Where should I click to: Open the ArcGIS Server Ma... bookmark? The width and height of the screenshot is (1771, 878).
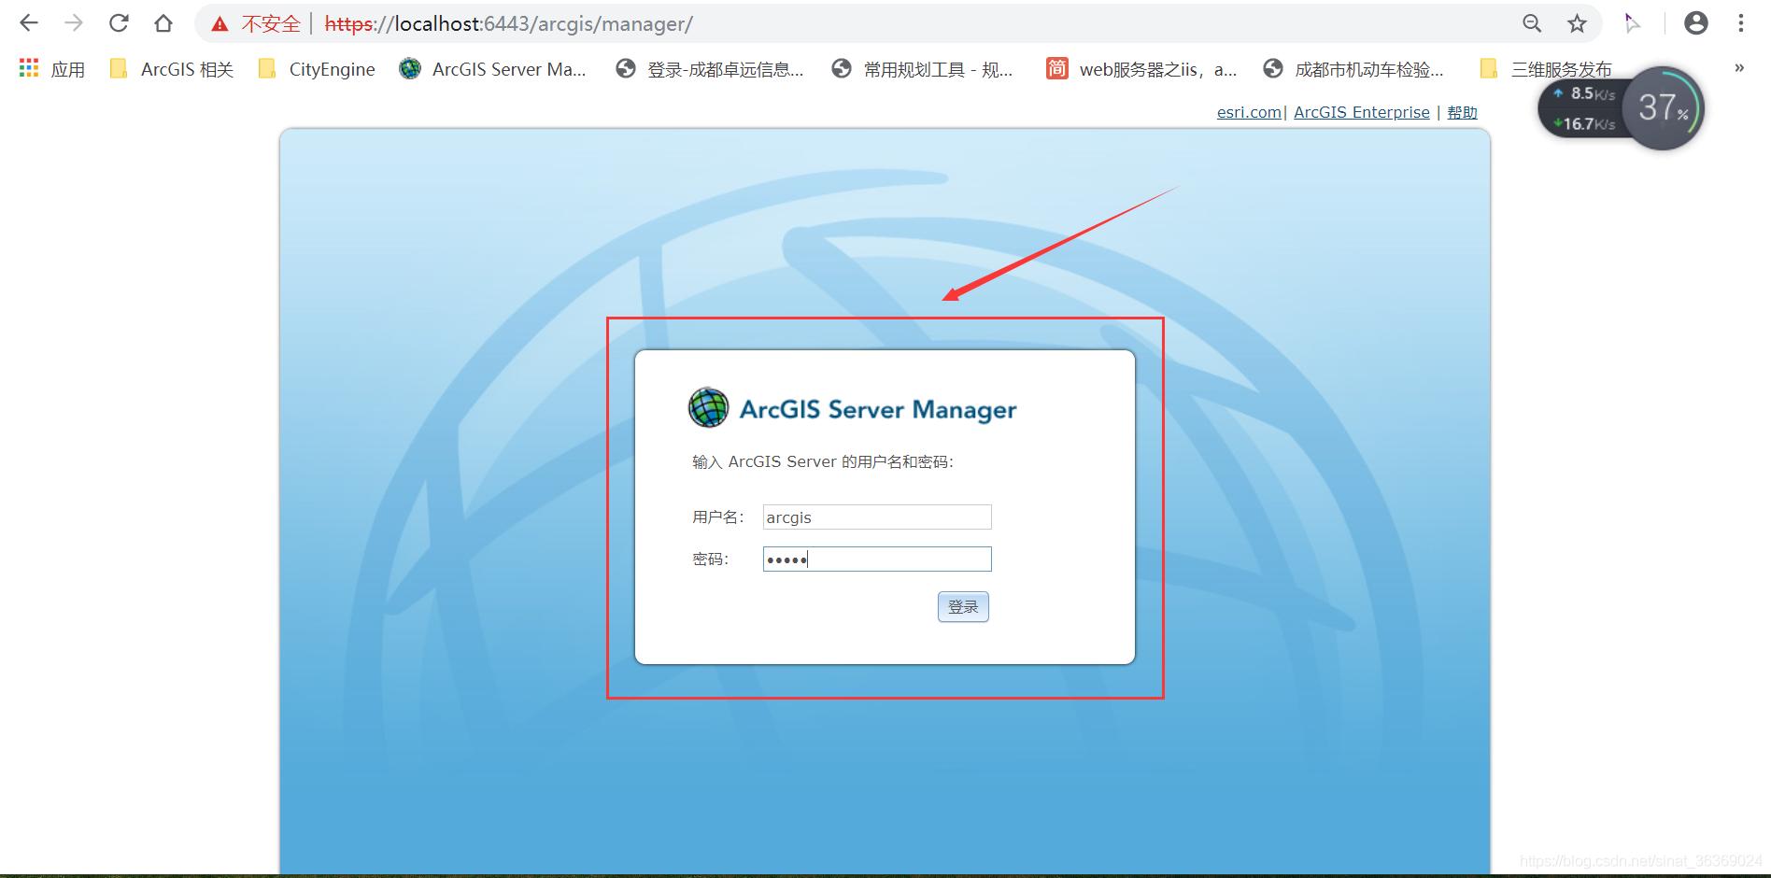point(495,68)
